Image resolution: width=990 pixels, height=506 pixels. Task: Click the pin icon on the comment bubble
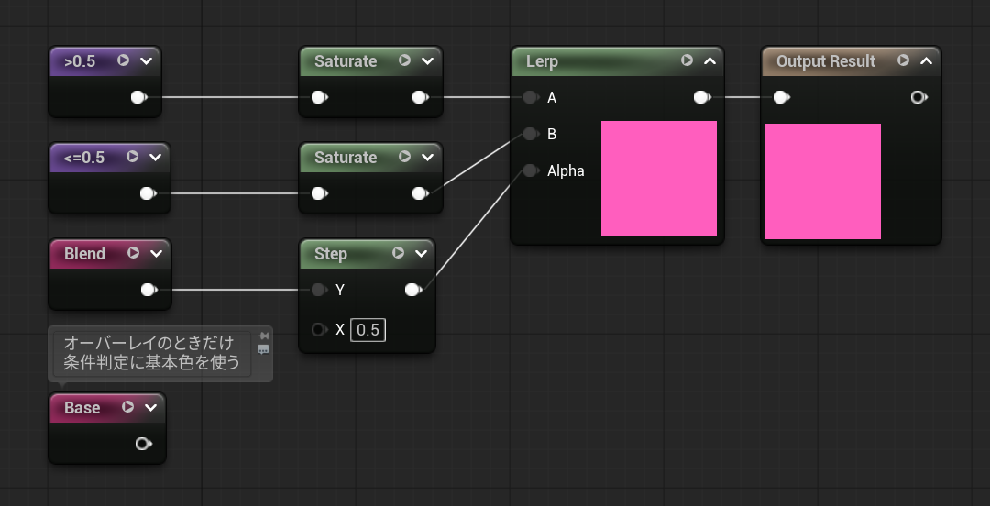pos(263,336)
